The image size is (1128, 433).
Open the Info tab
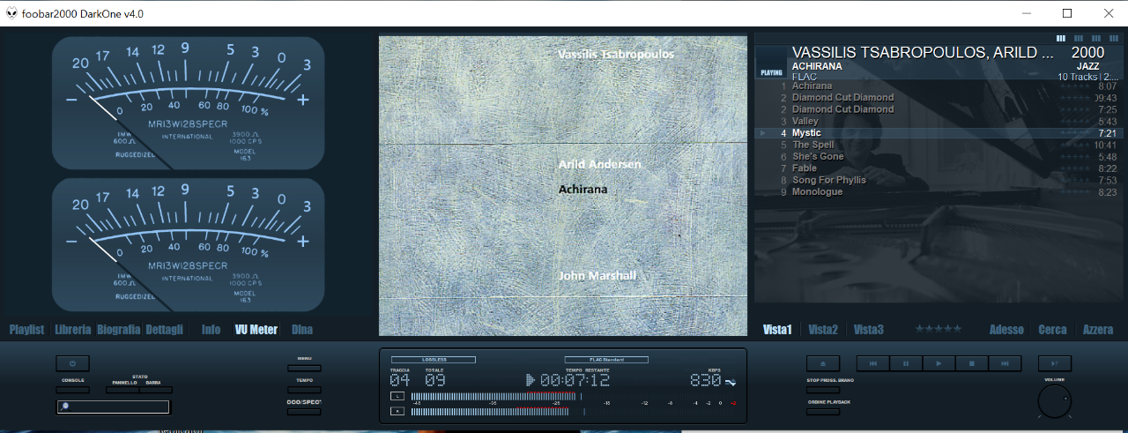211,330
